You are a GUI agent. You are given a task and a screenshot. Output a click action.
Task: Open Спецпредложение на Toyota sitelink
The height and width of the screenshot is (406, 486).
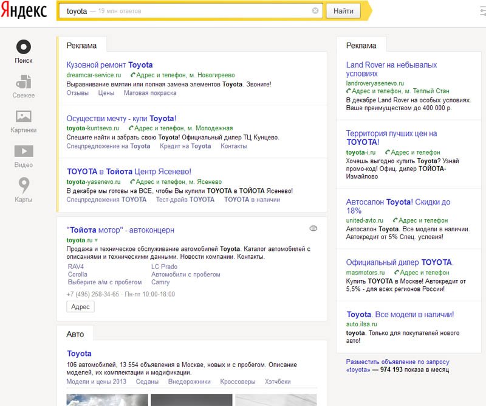coord(108,146)
